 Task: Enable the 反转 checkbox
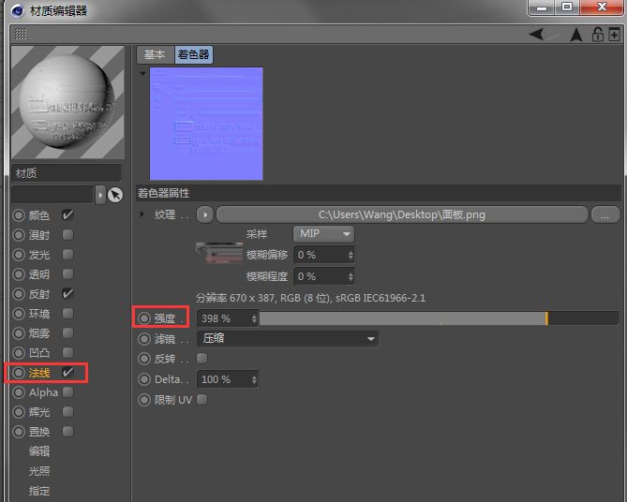202,358
